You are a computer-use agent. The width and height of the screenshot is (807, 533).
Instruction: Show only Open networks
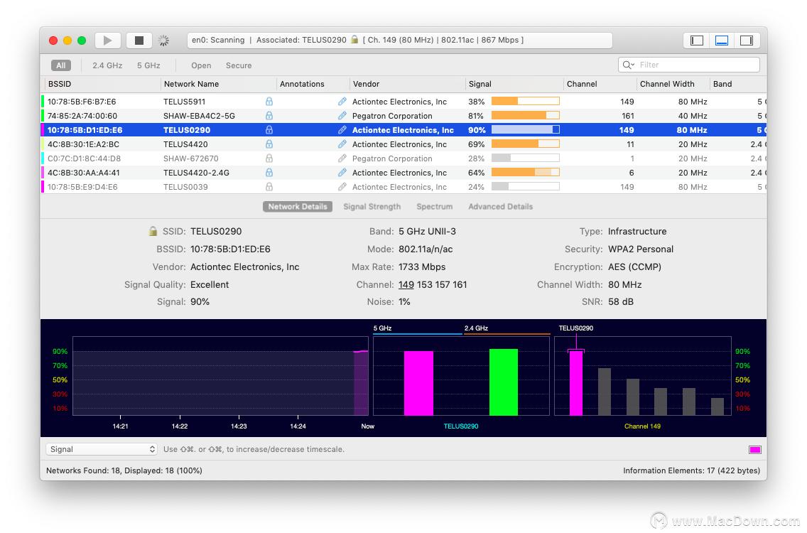click(201, 65)
